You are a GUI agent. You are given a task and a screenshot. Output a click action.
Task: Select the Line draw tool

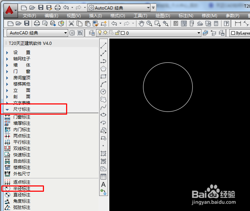(103, 46)
